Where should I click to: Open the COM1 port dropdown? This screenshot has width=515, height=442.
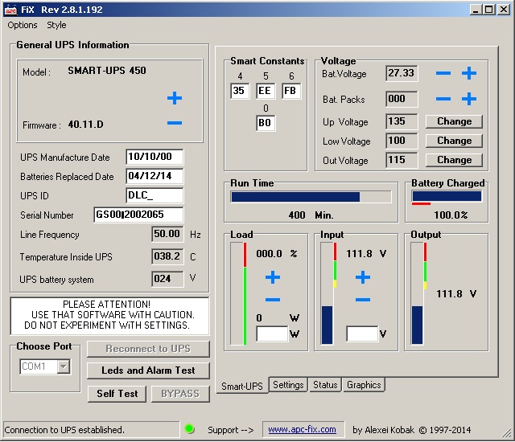coord(63,367)
